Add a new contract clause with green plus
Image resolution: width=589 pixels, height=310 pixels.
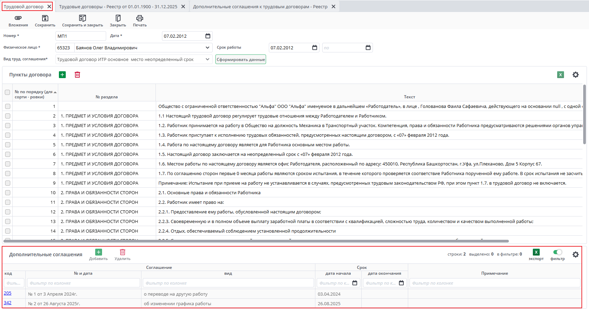coord(62,75)
